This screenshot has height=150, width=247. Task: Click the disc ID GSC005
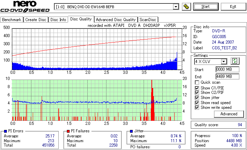tap(219, 37)
